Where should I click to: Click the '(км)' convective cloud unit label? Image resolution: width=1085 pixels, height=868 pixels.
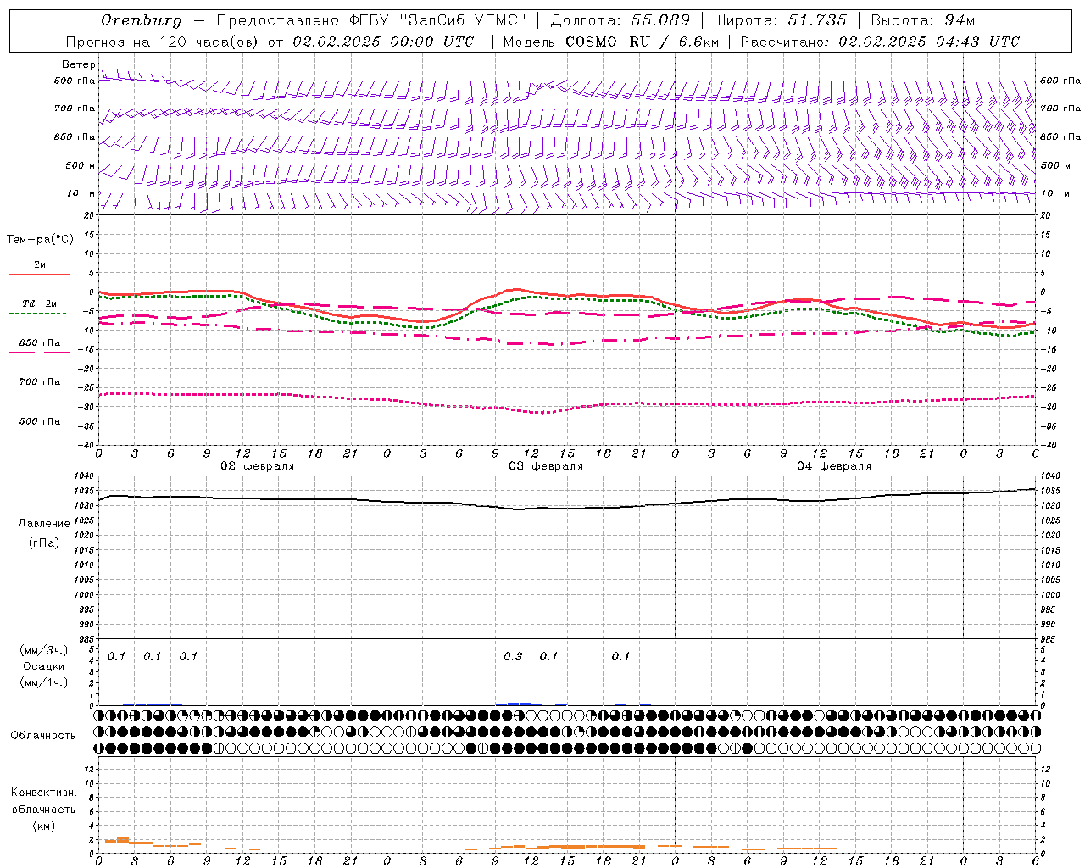point(44,826)
